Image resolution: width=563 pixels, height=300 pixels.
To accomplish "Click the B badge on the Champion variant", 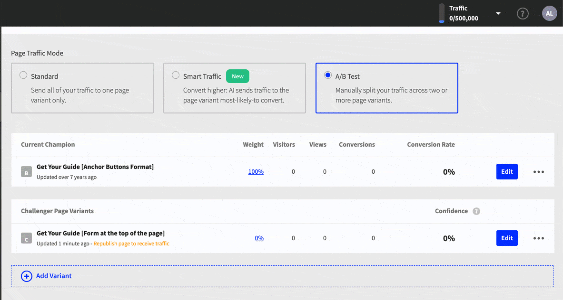I will click(x=26, y=172).
